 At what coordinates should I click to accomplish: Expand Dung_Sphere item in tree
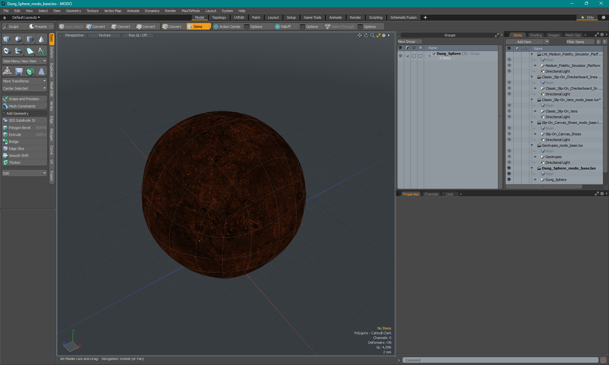536,180
